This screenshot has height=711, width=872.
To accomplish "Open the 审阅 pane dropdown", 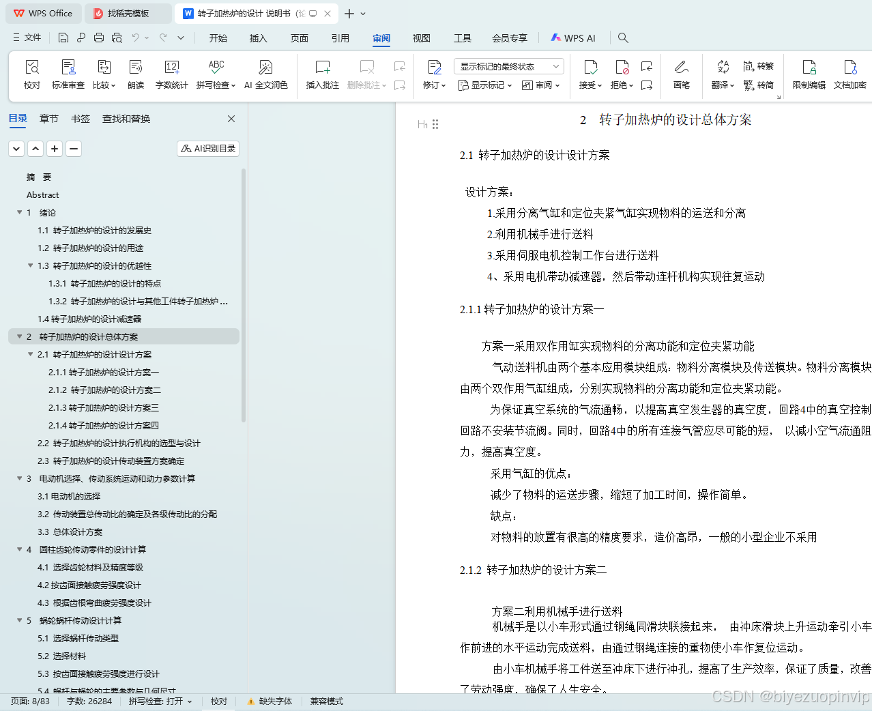I will click(541, 85).
